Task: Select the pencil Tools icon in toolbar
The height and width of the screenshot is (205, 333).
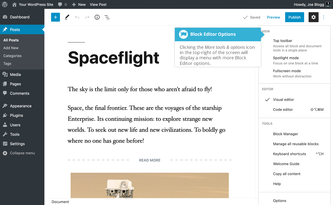Action: [67, 17]
